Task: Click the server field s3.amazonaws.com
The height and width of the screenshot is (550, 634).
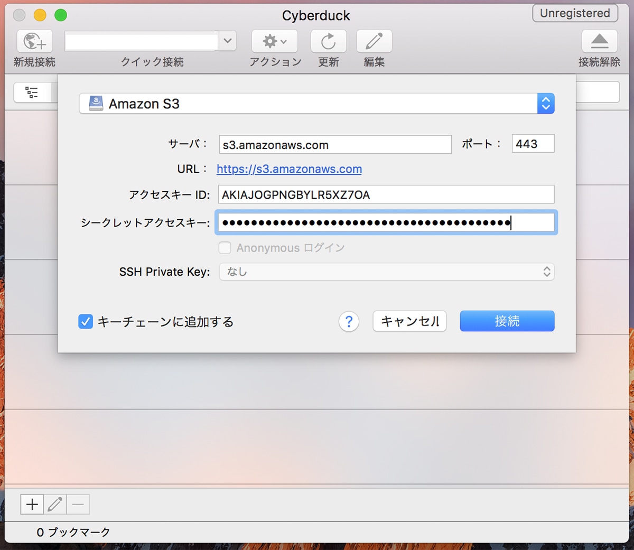Action: [335, 144]
